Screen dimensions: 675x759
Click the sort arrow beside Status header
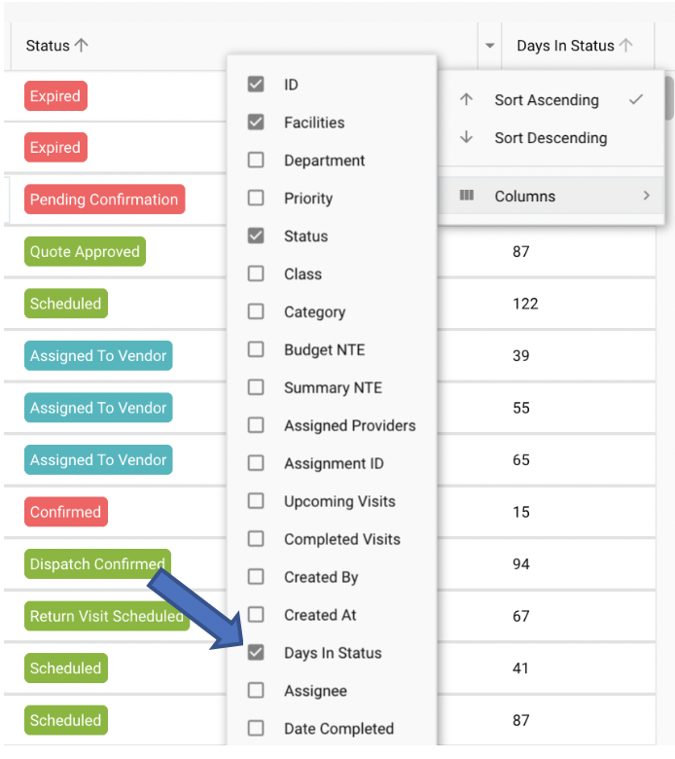pyautogui.click(x=82, y=46)
